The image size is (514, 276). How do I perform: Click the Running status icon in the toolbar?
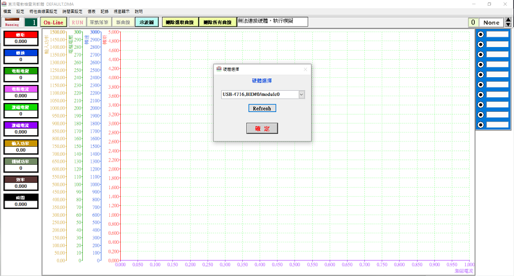tap(12, 22)
